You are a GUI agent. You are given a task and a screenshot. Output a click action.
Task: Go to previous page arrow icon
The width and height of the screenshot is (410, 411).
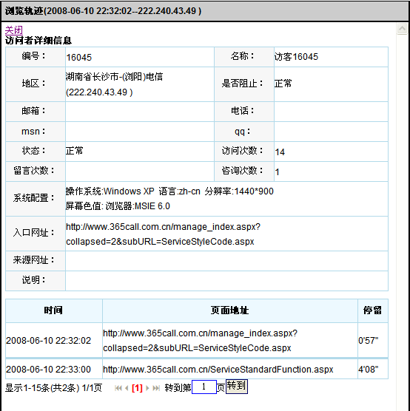pos(127,388)
